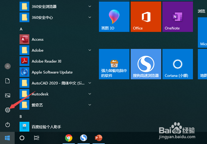
Task: Open the 画图 3D tile
Action: (114, 17)
